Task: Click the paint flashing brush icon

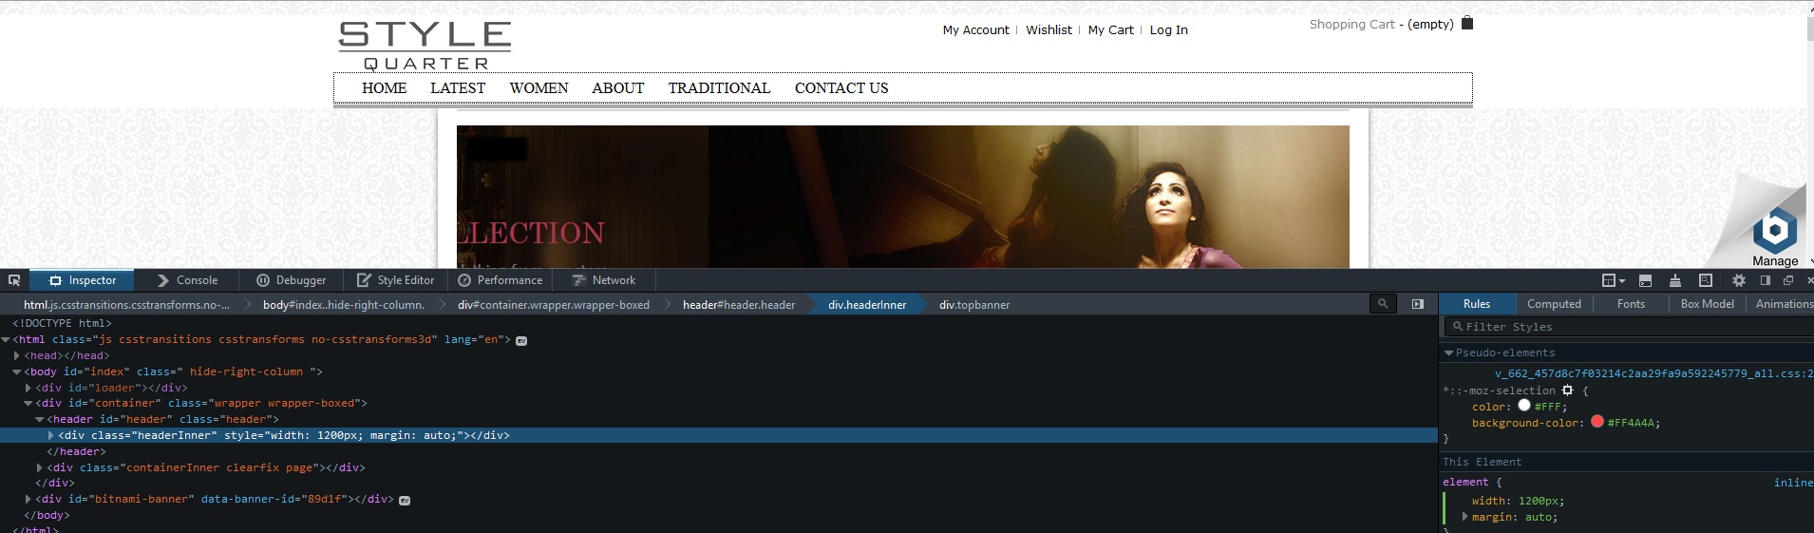Action: point(1675,280)
